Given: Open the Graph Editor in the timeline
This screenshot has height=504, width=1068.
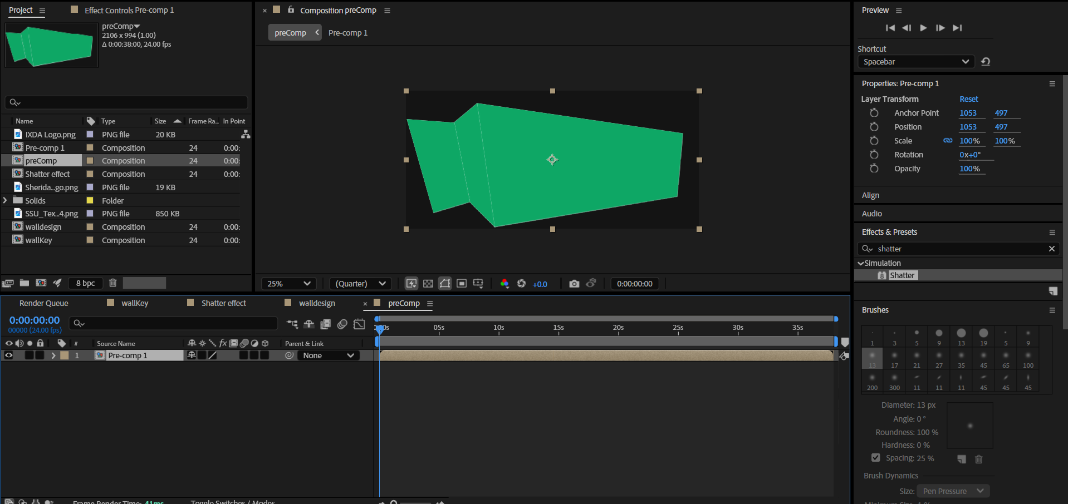Looking at the screenshot, I should (x=359, y=324).
